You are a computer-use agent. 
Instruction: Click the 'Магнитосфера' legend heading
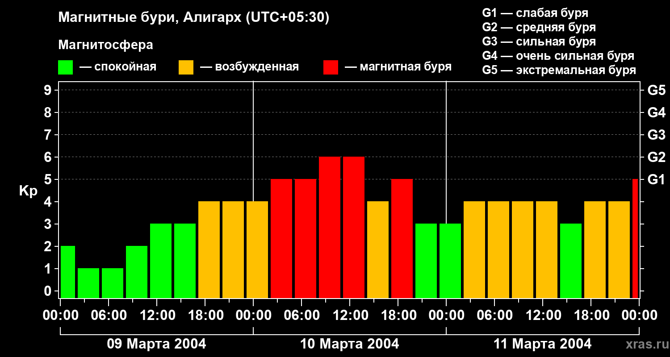(x=105, y=45)
